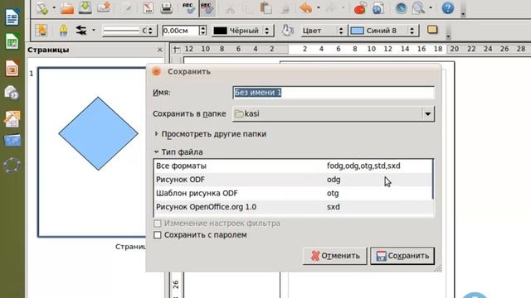Launch LibreOffice Impress from the dock
This screenshot has height=298, width=531.
(x=12, y=69)
